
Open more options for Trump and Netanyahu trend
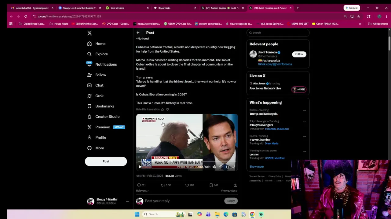[305, 111]
